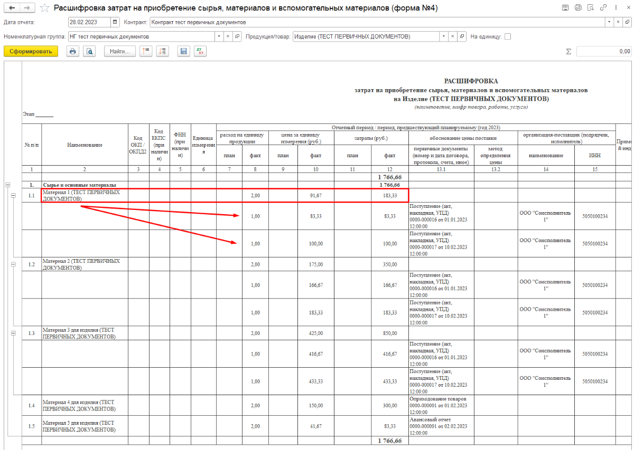
Task: Open the Контракт item with its open button
Action: (x=626, y=22)
